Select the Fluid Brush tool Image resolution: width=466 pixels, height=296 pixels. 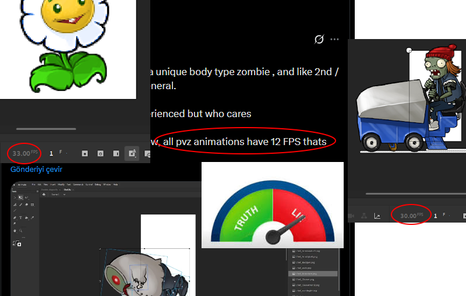coord(15,205)
